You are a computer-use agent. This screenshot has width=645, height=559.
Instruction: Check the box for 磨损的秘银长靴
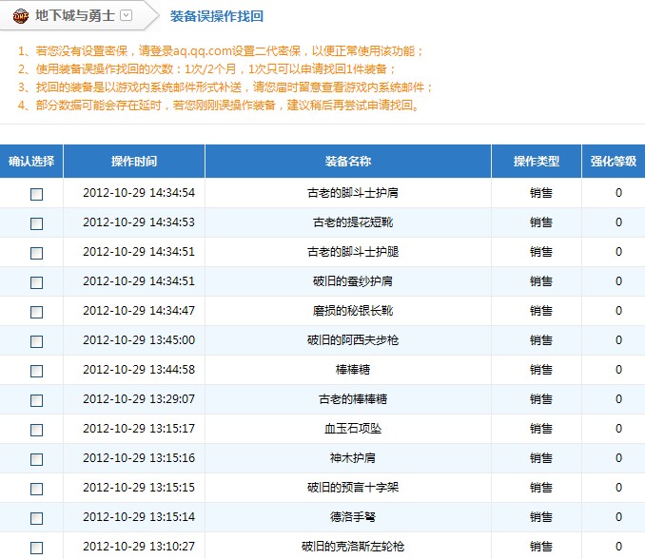[36, 312]
